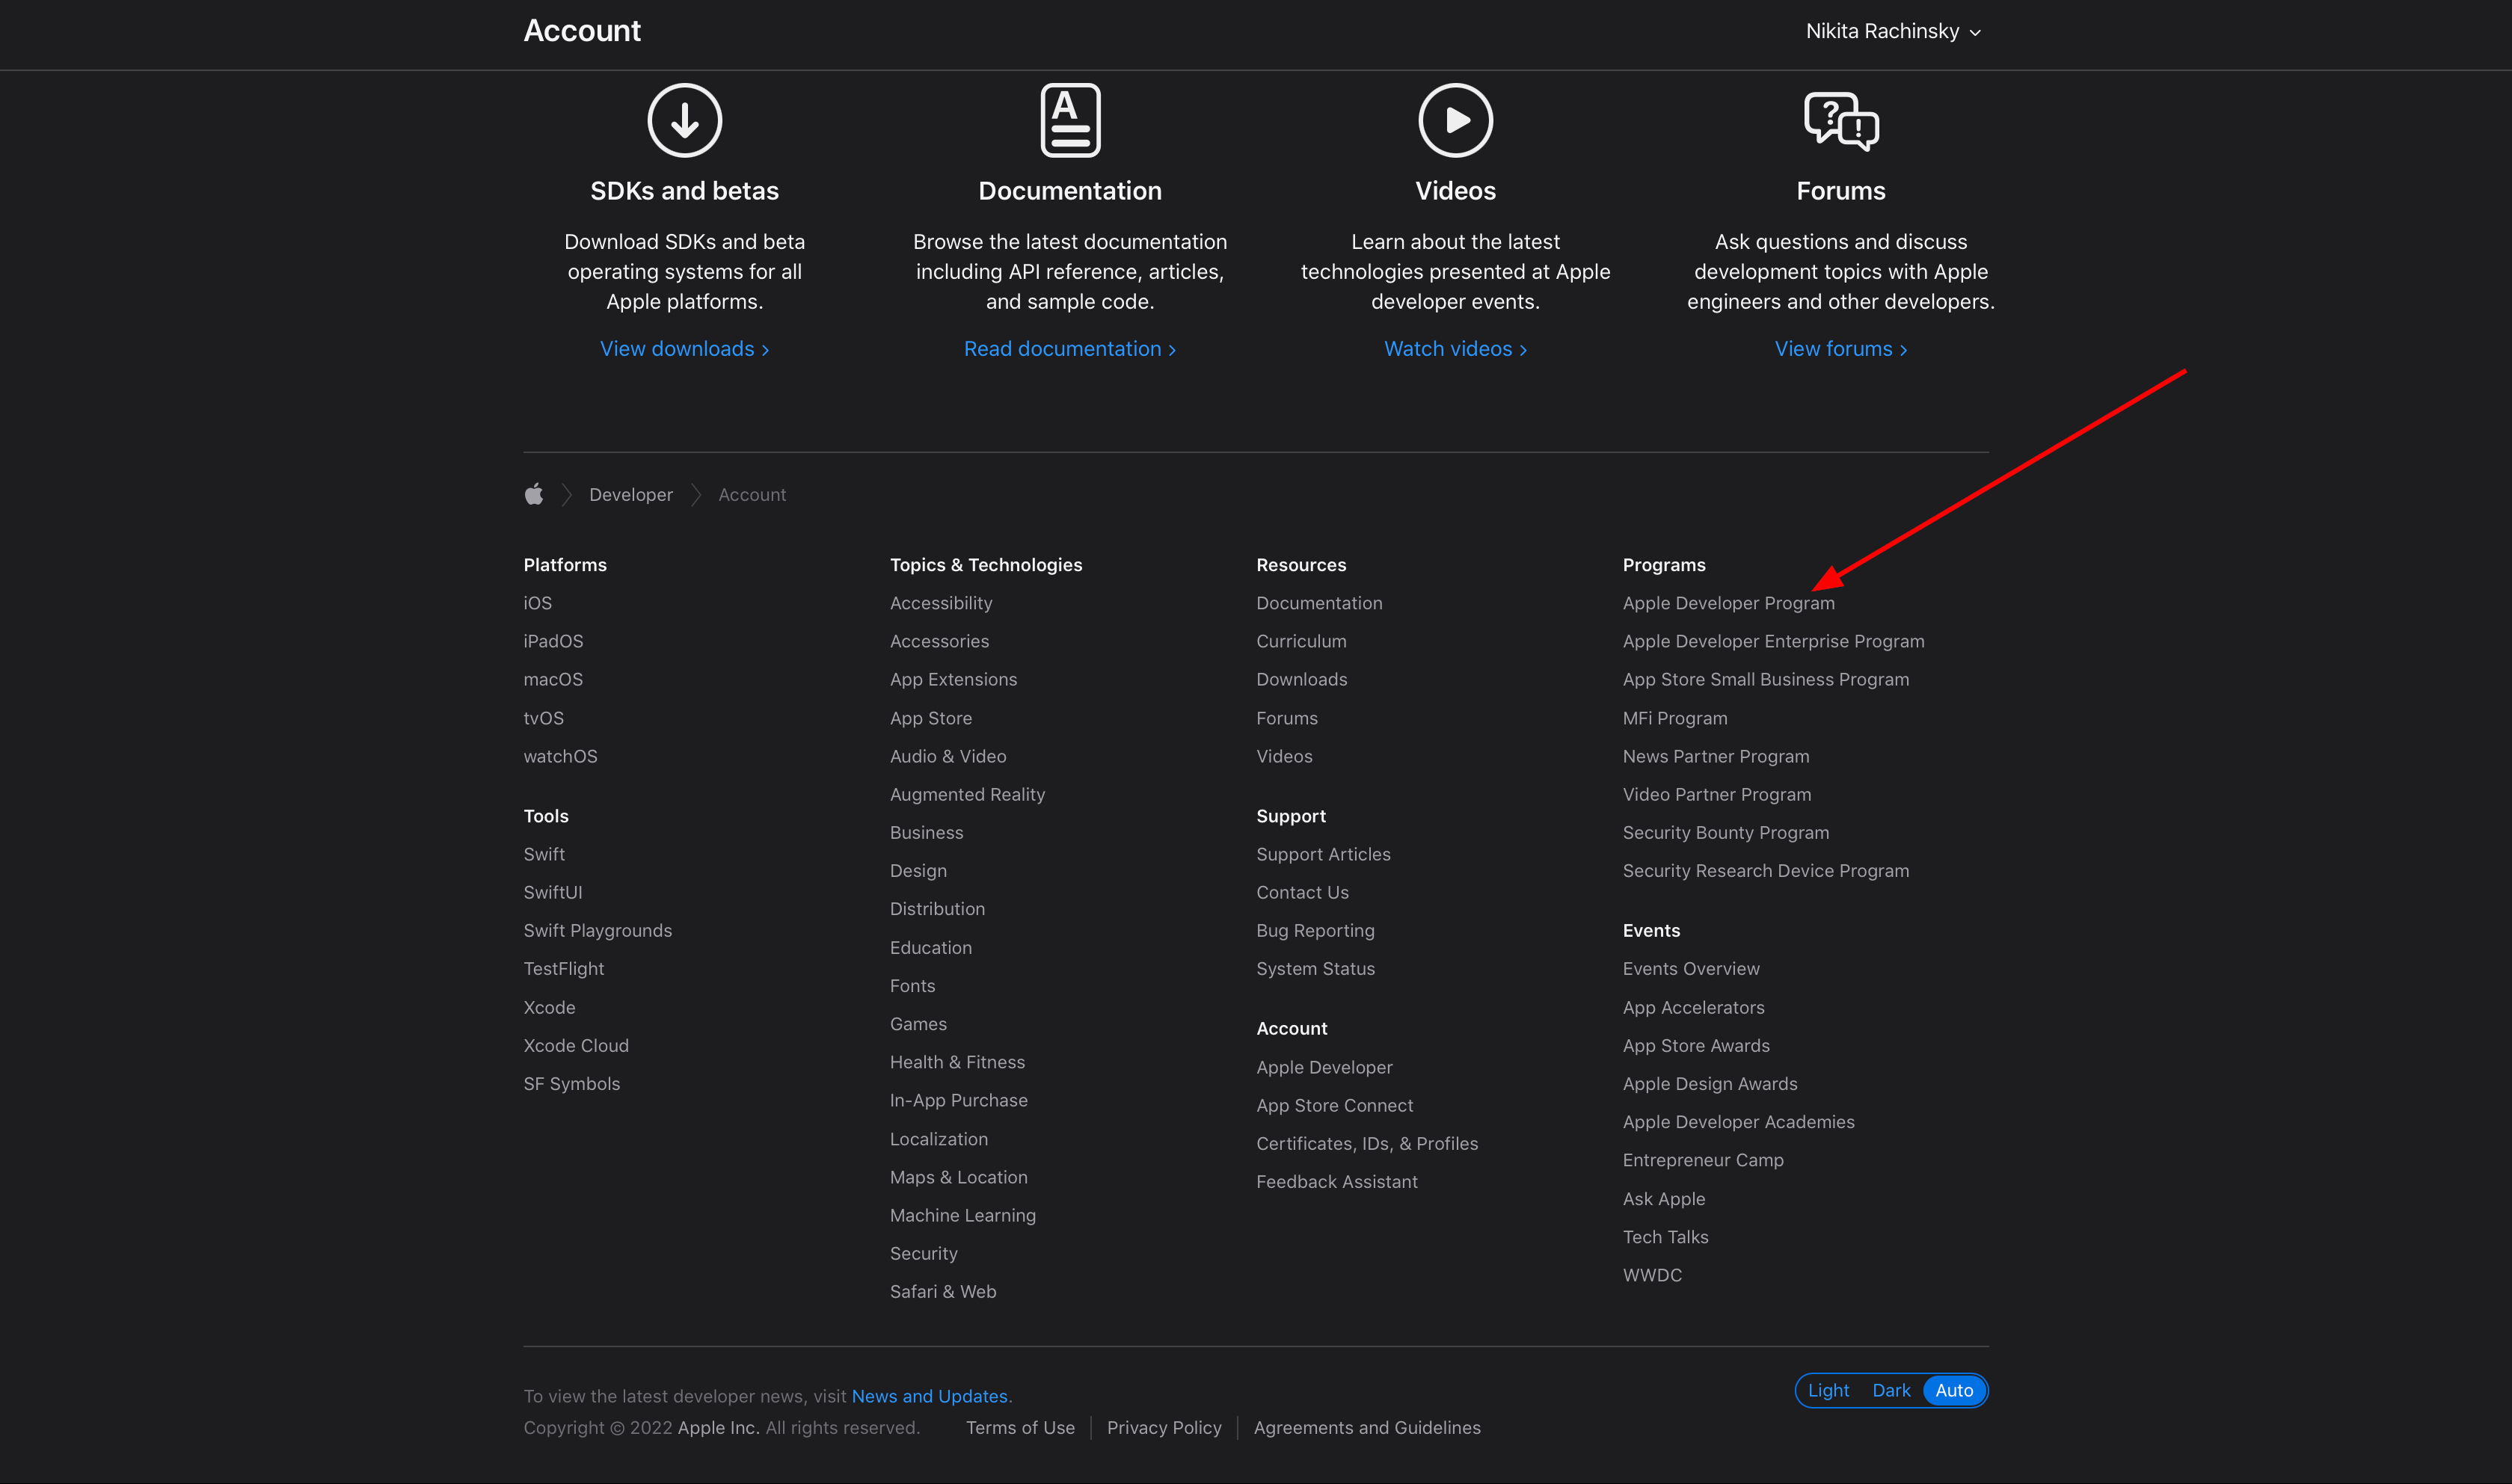
Task: Click the Videos play icon
Action: (1456, 120)
